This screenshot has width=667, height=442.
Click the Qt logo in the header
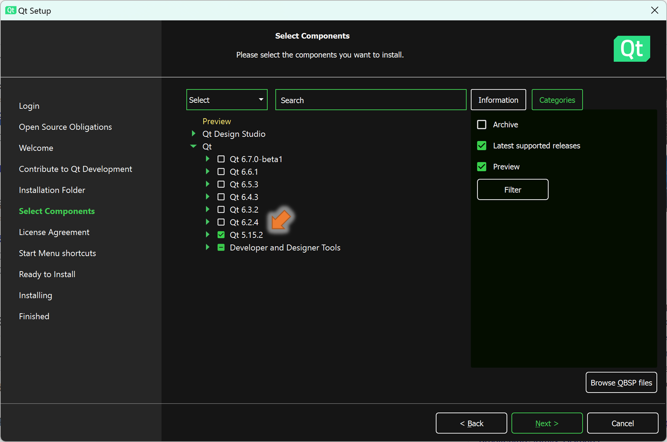[632, 48]
